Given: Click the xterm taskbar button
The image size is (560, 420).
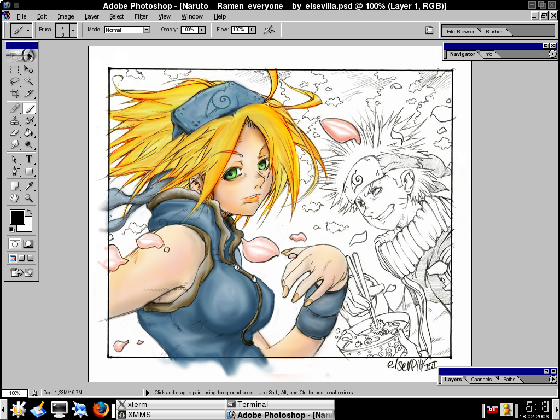Looking at the screenshot, I should click(171, 404).
